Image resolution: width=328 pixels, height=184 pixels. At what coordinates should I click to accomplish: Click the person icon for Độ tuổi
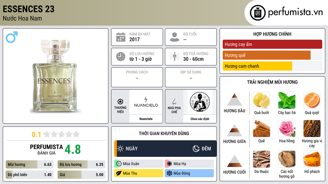pyautogui.click(x=175, y=37)
